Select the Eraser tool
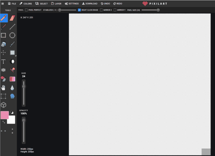215x156 pixels. 12,18
